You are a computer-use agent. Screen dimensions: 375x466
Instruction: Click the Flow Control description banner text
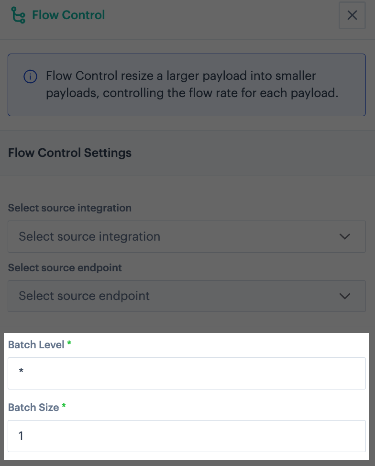pos(192,84)
